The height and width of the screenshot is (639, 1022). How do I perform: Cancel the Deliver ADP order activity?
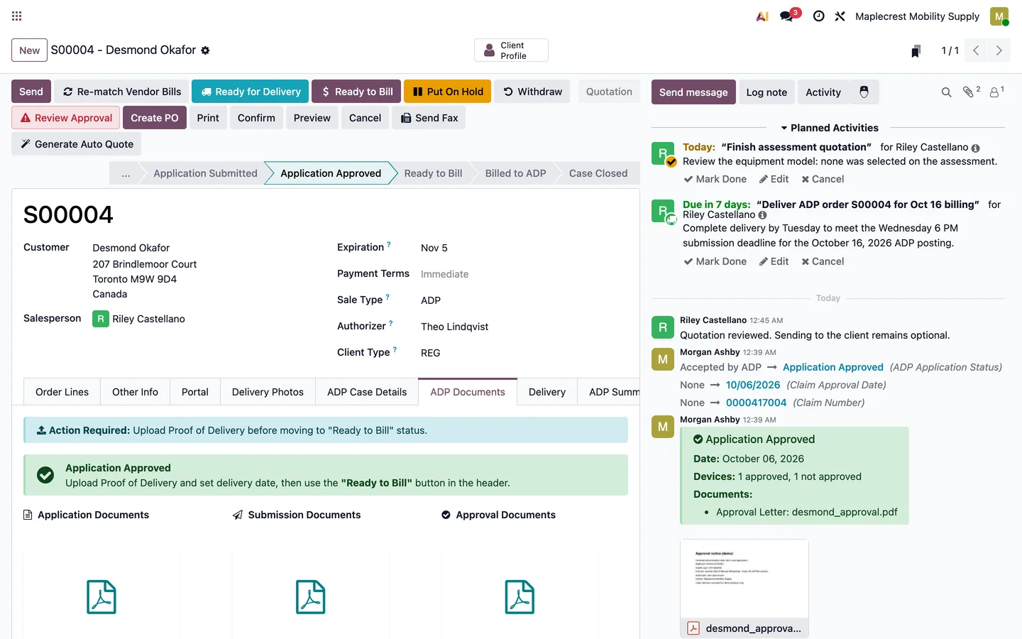pos(823,261)
